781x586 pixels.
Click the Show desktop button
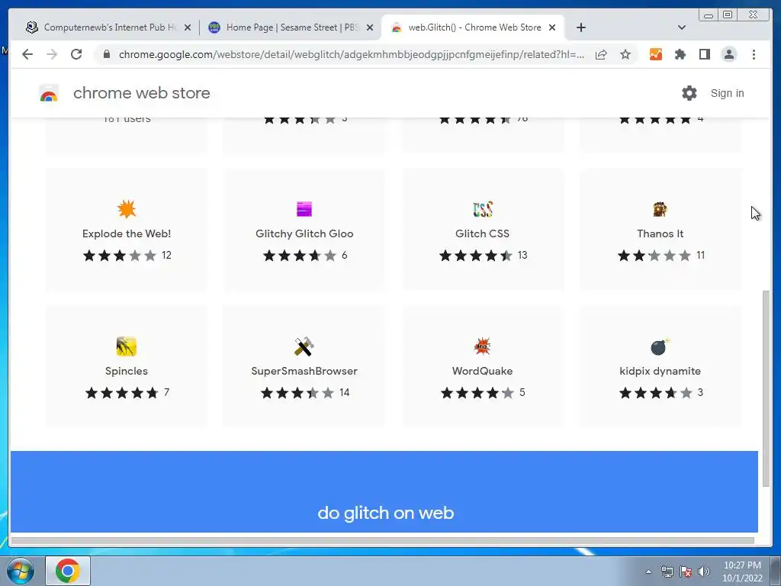776,571
